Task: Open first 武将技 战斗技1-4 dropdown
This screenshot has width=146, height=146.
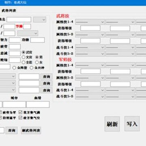Action: click(90, 47)
